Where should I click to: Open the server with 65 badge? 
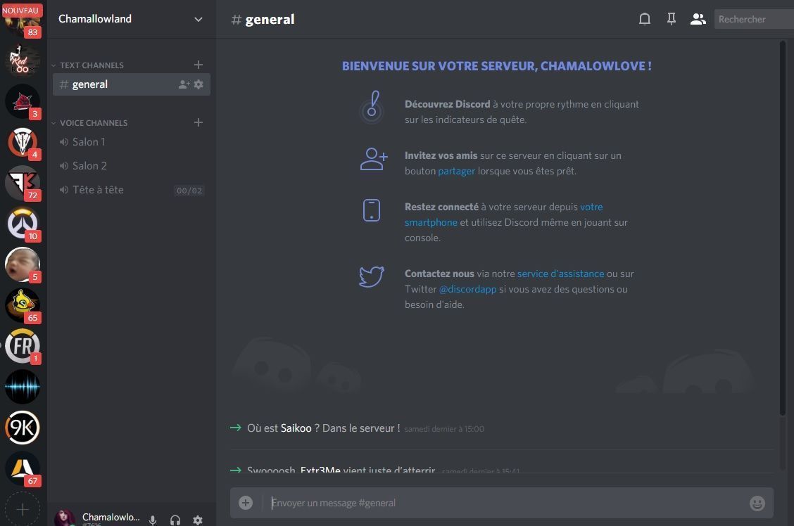click(23, 305)
